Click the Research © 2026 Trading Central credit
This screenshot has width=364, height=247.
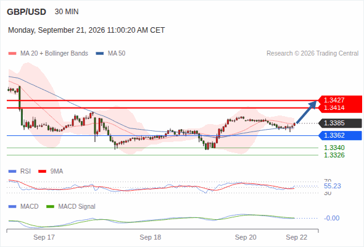coord(312,54)
